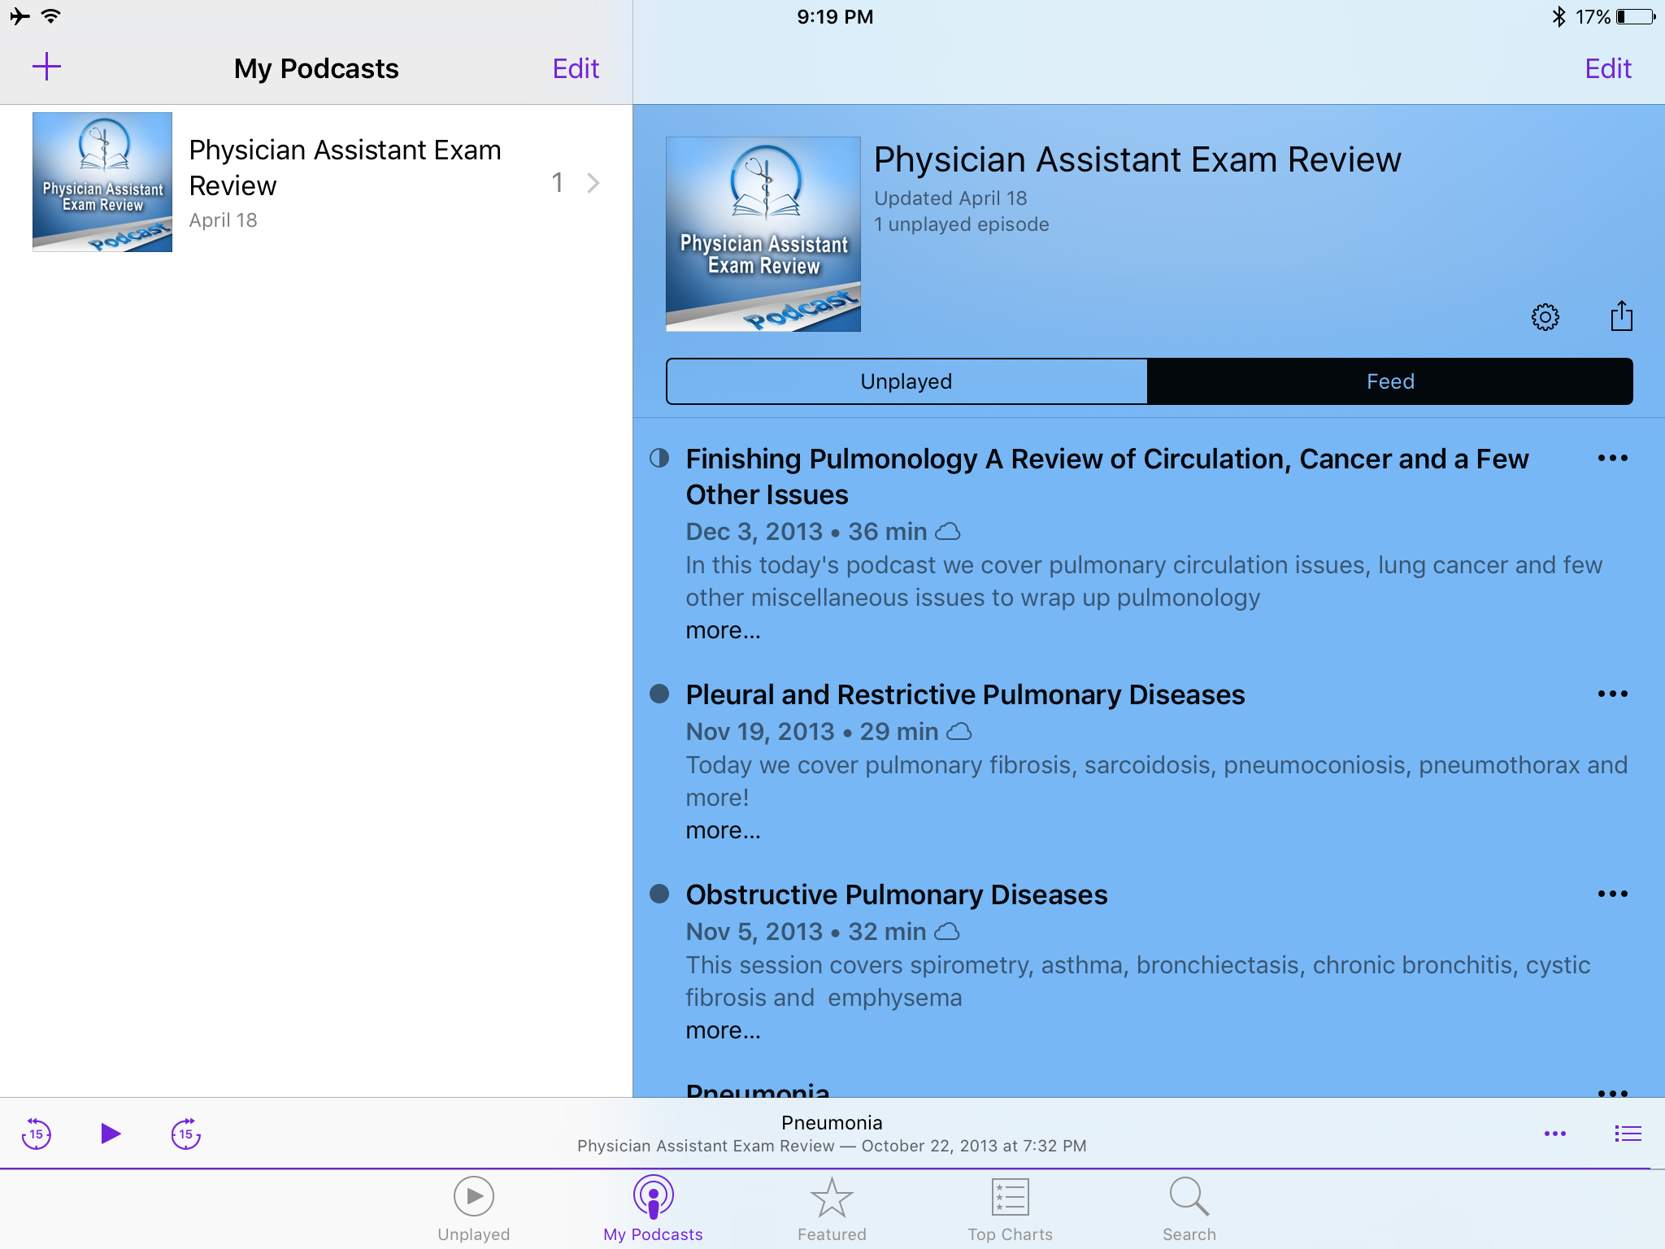Tap the plus icon to add podcast

46,67
